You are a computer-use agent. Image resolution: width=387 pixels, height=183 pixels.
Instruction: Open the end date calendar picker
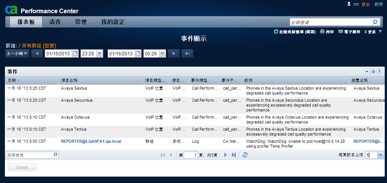pyautogui.click(x=138, y=53)
